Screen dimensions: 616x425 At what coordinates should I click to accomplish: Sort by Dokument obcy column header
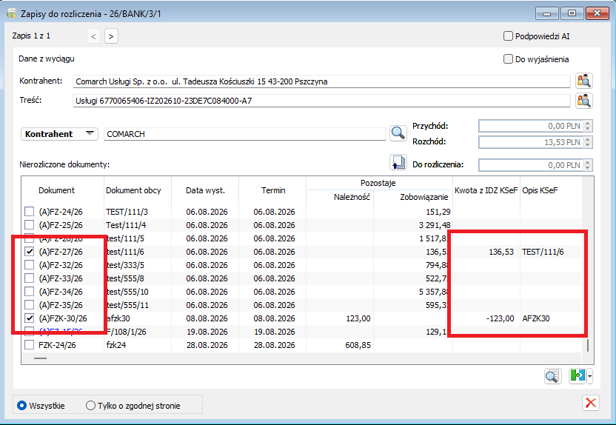[133, 190]
